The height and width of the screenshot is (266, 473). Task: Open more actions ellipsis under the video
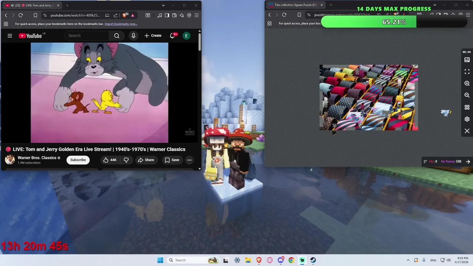pos(189,160)
